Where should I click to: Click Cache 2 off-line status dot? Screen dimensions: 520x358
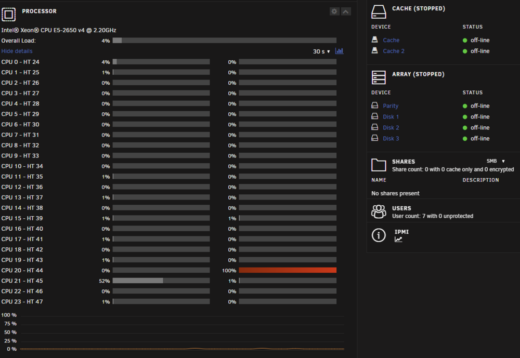(x=465, y=51)
